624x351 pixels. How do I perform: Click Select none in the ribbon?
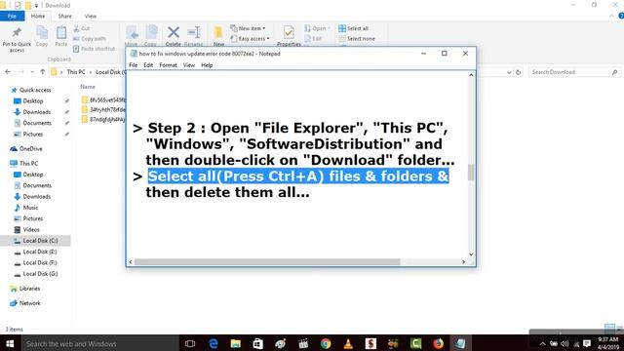point(357,39)
